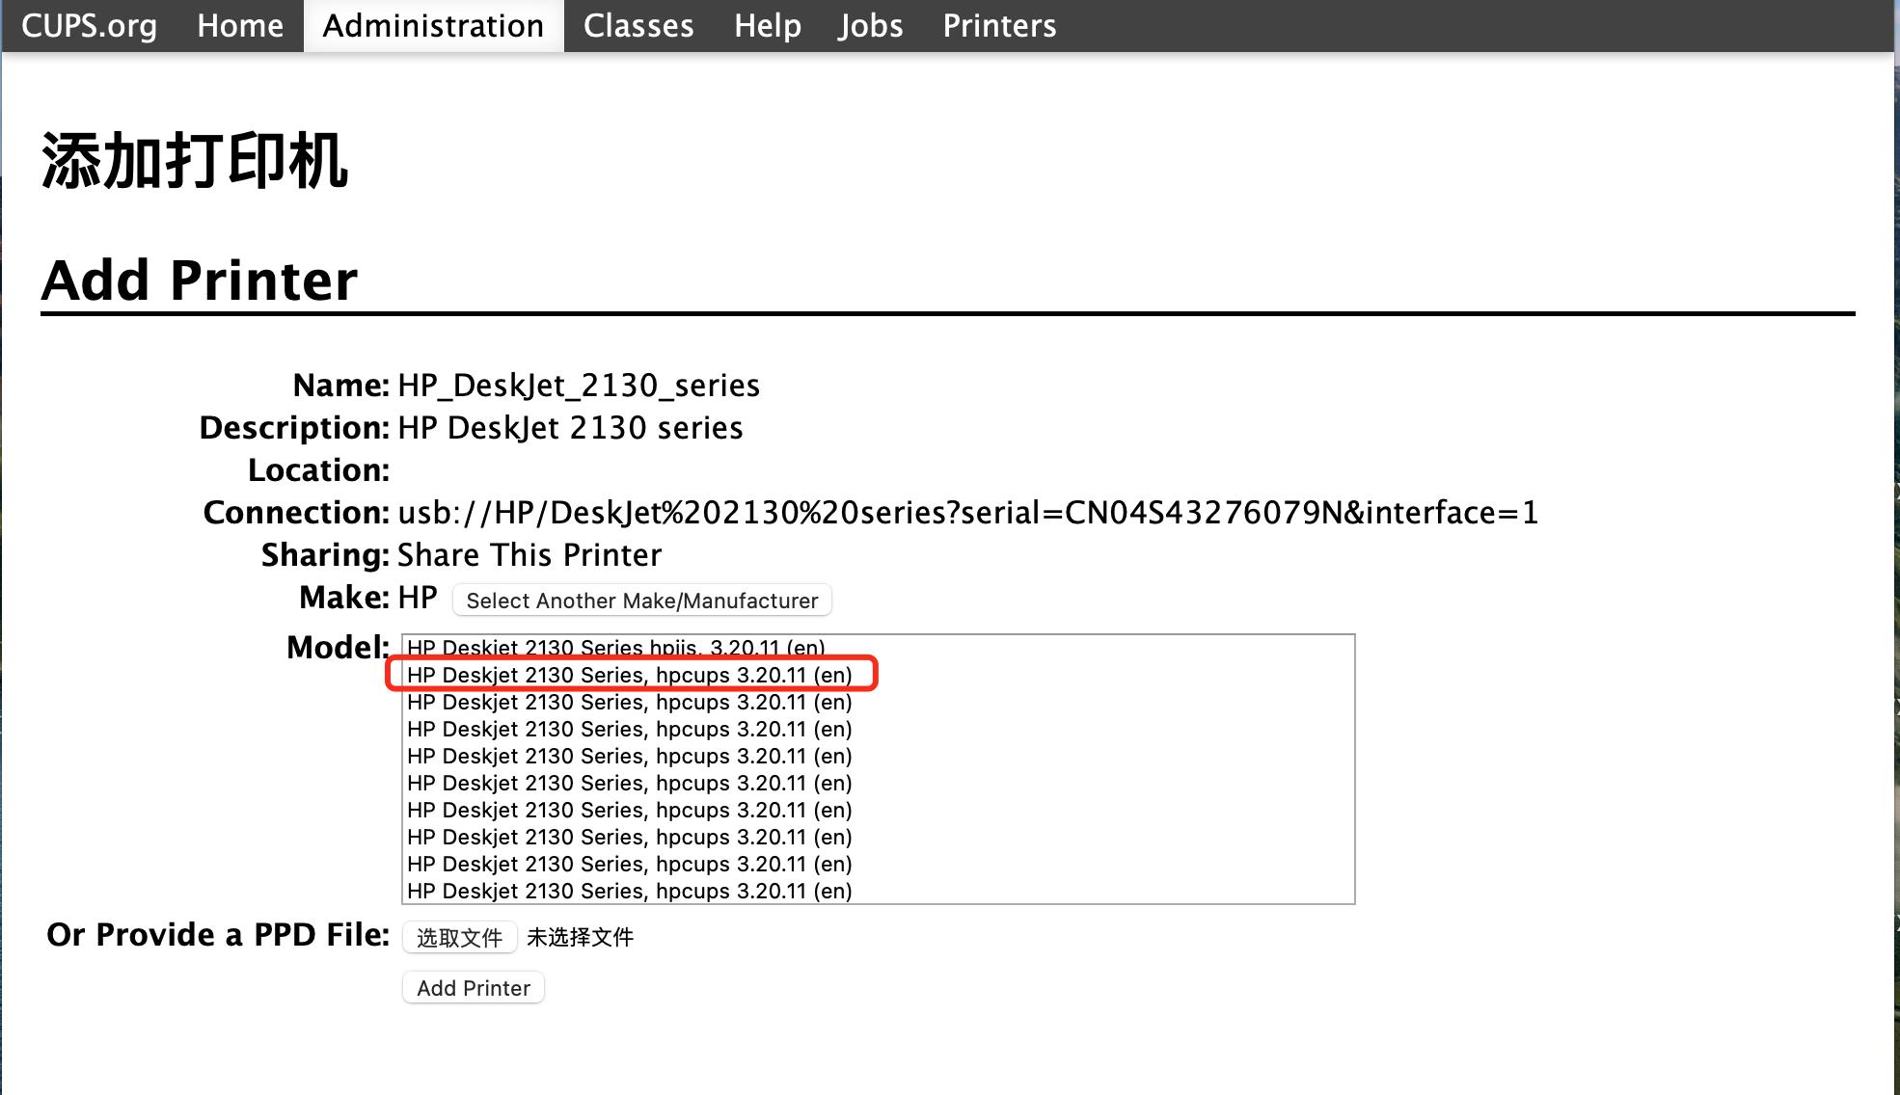Image resolution: width=1900 pixels, height=1095 pixels.
Task: Click the 选取文件 file chooser button
Action: [459, 937]
